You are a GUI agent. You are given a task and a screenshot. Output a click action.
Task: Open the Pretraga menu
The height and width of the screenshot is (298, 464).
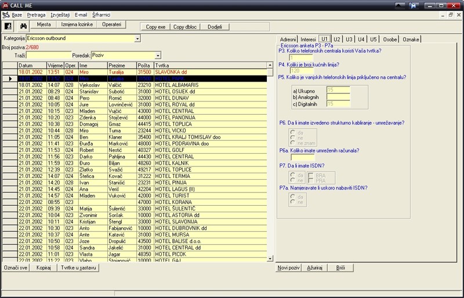(x=36, y=15)
